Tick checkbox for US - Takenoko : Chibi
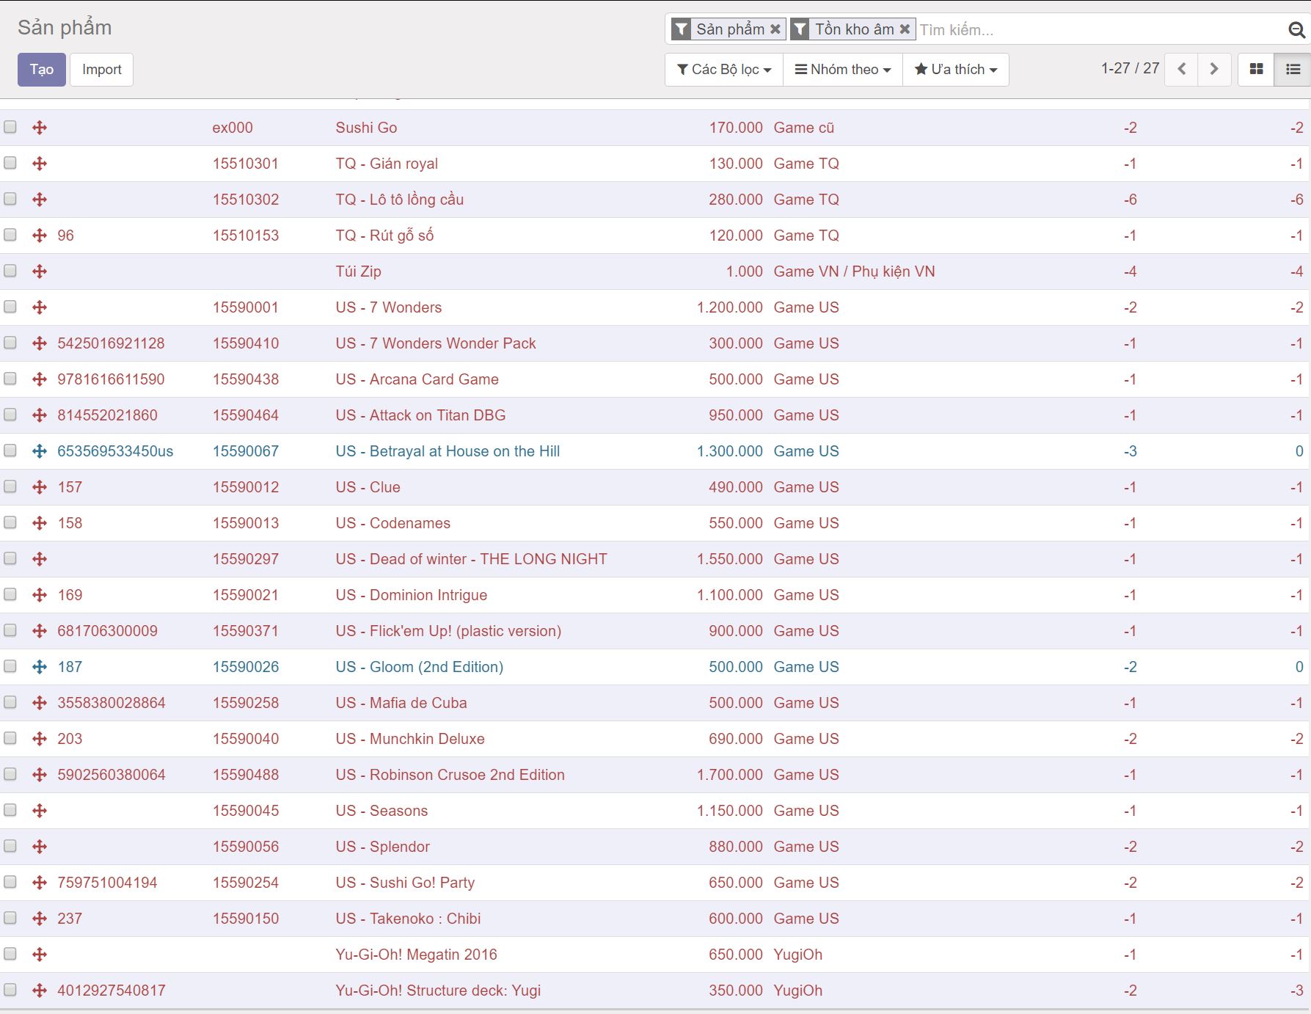The height and width of the screenshot is (1014, 1311). coord(10,918)
